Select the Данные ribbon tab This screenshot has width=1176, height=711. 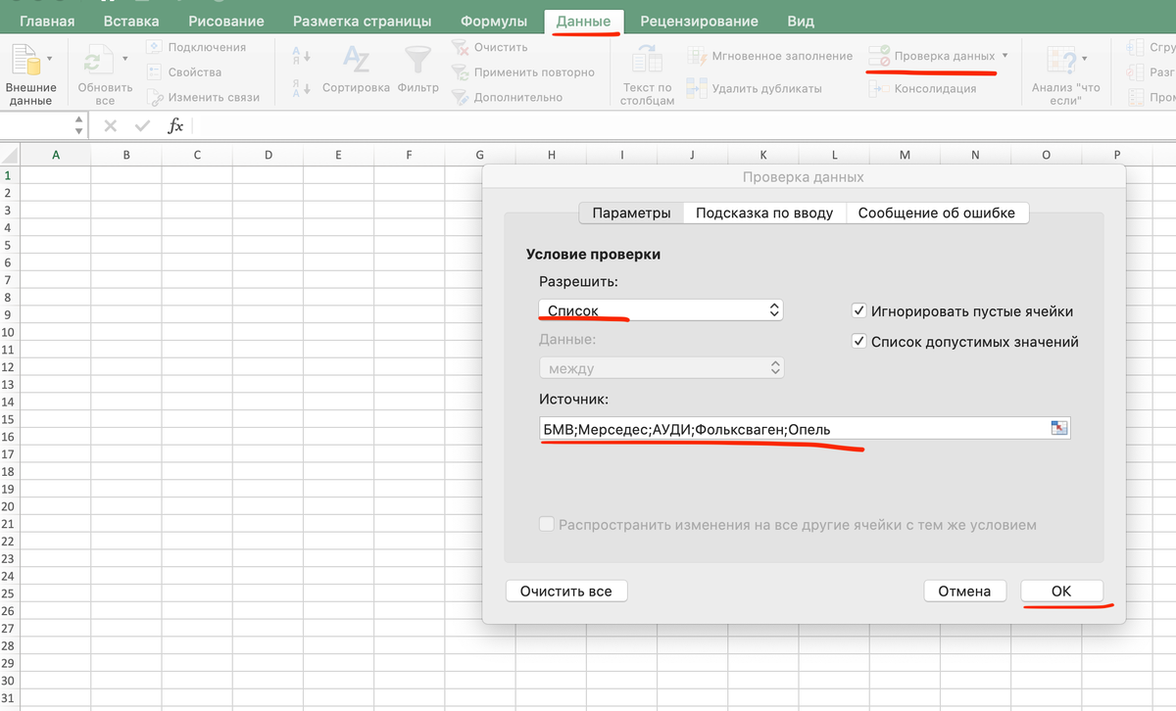583,21
